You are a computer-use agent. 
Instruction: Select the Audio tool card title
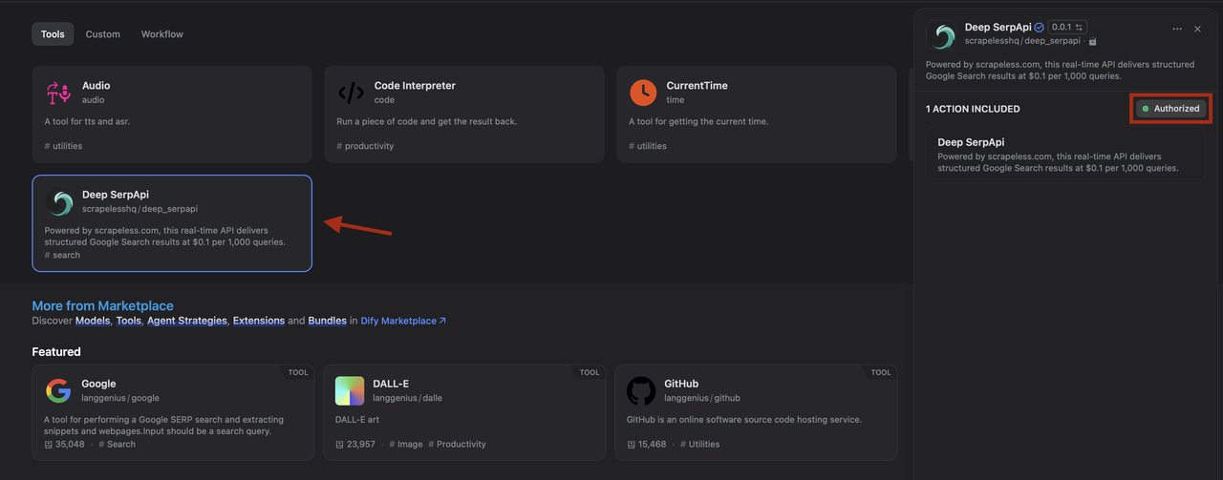point(96,86)
